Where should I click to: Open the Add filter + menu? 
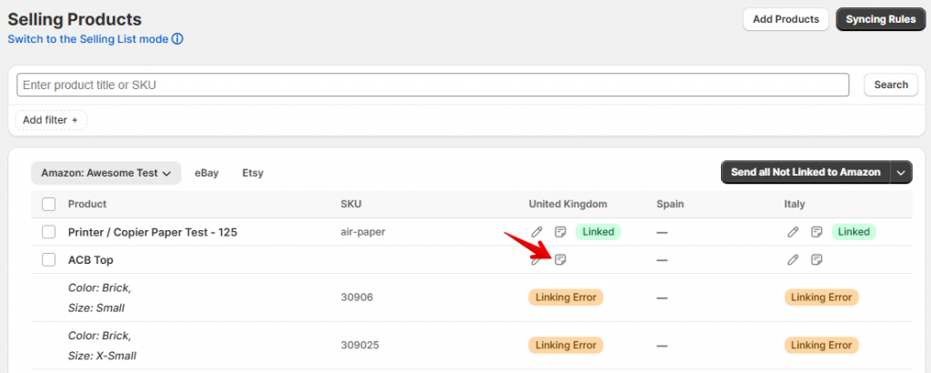(x=51, y=120)
